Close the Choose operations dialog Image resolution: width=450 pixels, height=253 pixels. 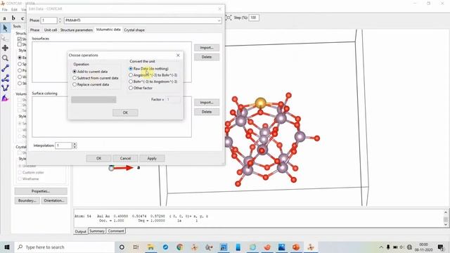[x=178, y=55]
